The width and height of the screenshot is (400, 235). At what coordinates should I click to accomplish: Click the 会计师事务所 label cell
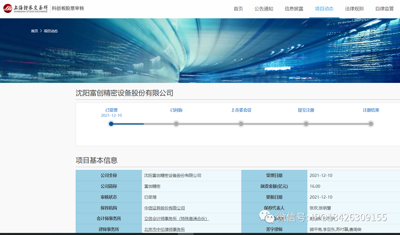click(x=109, y=219)
